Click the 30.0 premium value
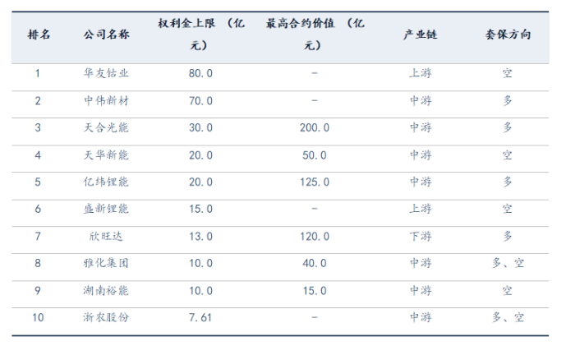 [200, 127]
